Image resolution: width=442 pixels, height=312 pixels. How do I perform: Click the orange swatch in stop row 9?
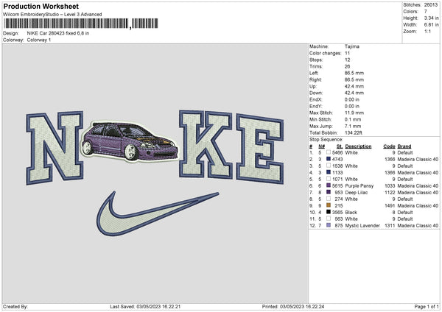[329, 205]
